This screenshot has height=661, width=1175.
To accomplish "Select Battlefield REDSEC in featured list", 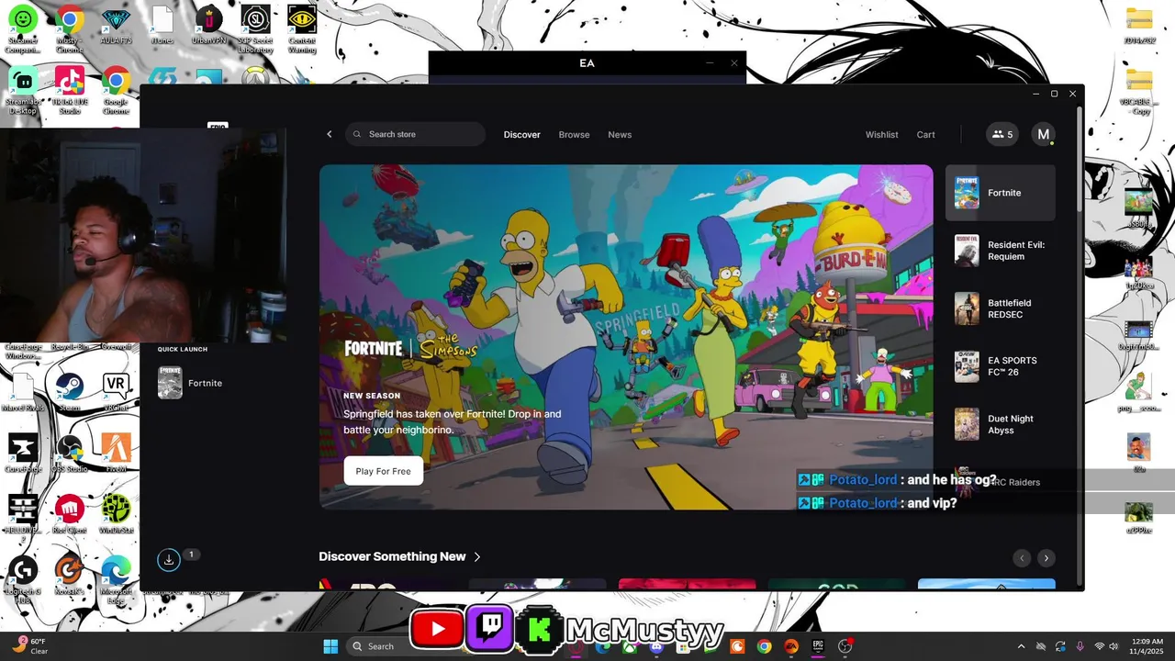I will point(1000,308).
